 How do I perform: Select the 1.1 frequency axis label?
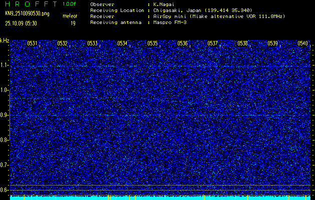[5, 65]
